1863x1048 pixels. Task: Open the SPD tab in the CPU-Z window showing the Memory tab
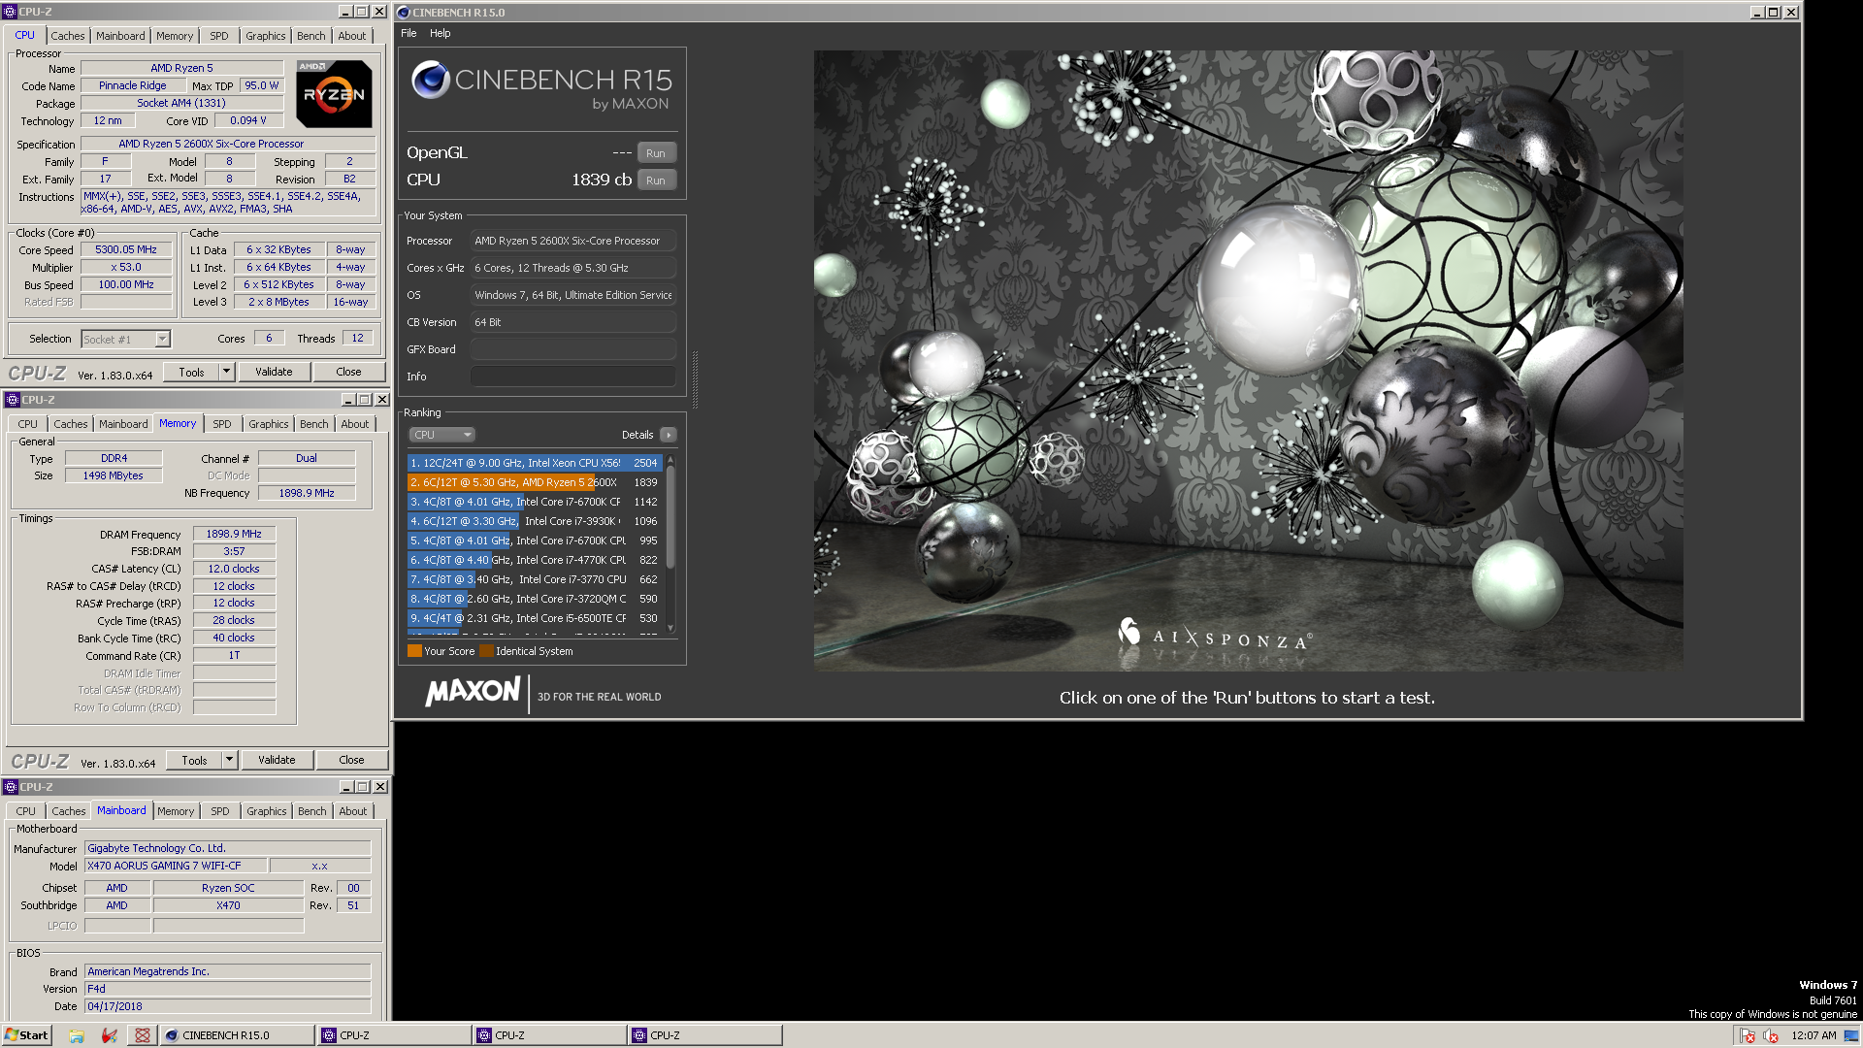click(x=222, y=424)
